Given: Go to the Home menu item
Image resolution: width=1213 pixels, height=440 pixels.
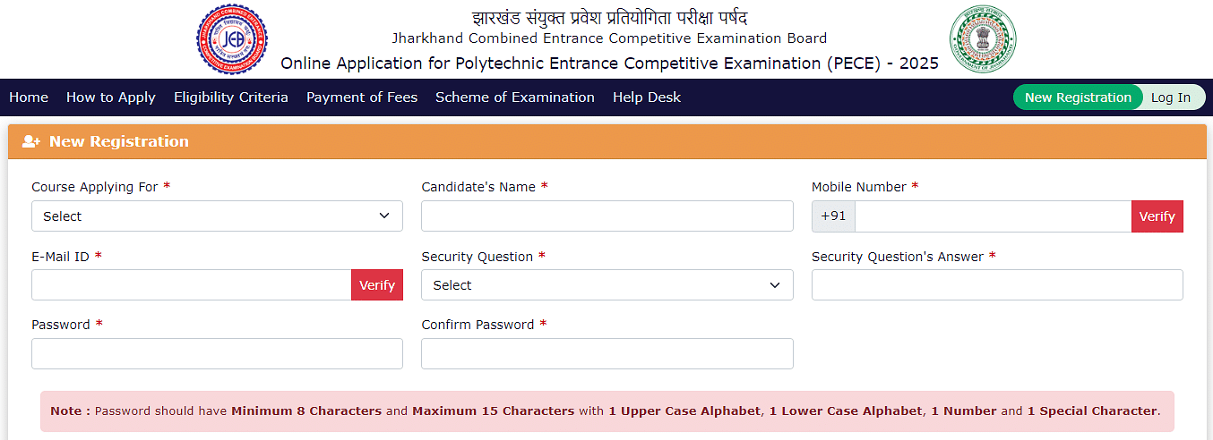Looking at the screenshot, I should click(29, 97).
